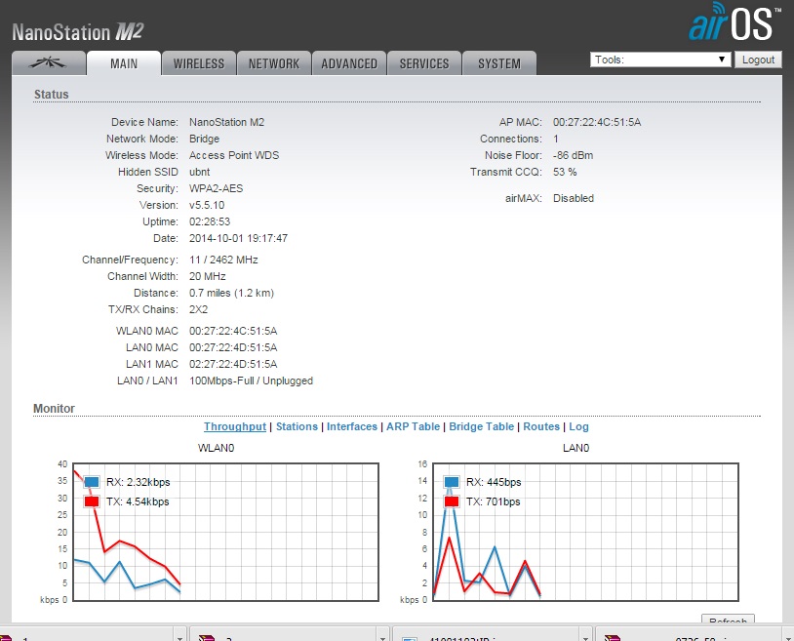Open the Log link
The width and height of the screenshot is (794, 641).
578,426
